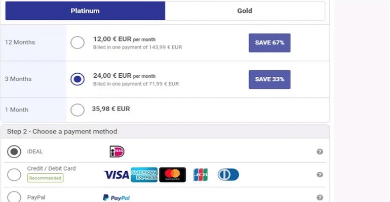Click the Diners Club card logo
Viewport: 390px width, 202px height.
tap(228, 175)
